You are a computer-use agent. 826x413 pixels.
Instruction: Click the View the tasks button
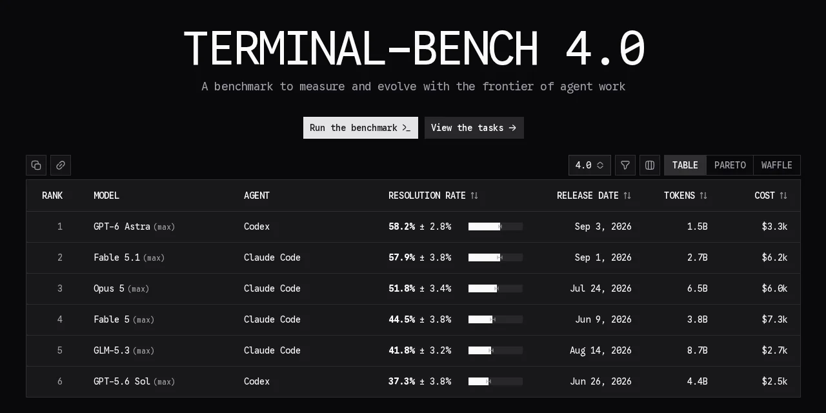[474, 128]
